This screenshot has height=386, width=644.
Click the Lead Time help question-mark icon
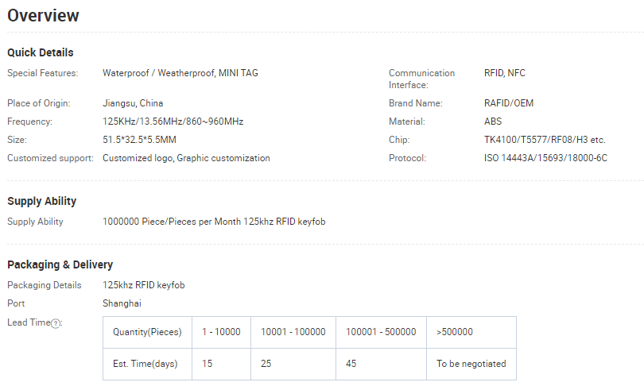tap(56, 323)
